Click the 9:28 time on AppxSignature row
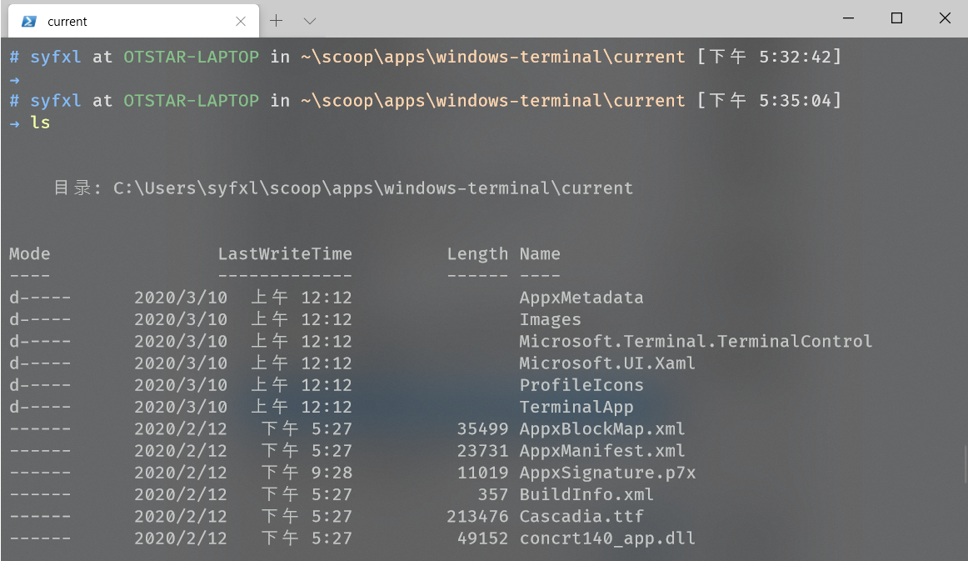 (332, 473)
